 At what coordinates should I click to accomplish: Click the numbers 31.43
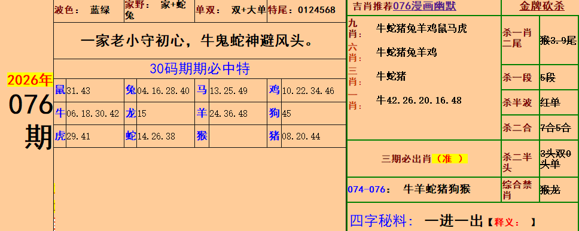point(78,91)
